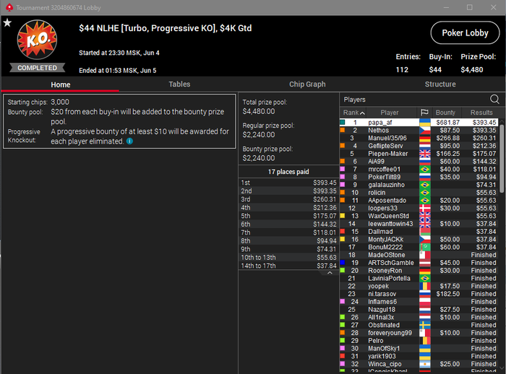Switch to the Tables tab
Screen dimensions: 506x374
pos(179,84)
